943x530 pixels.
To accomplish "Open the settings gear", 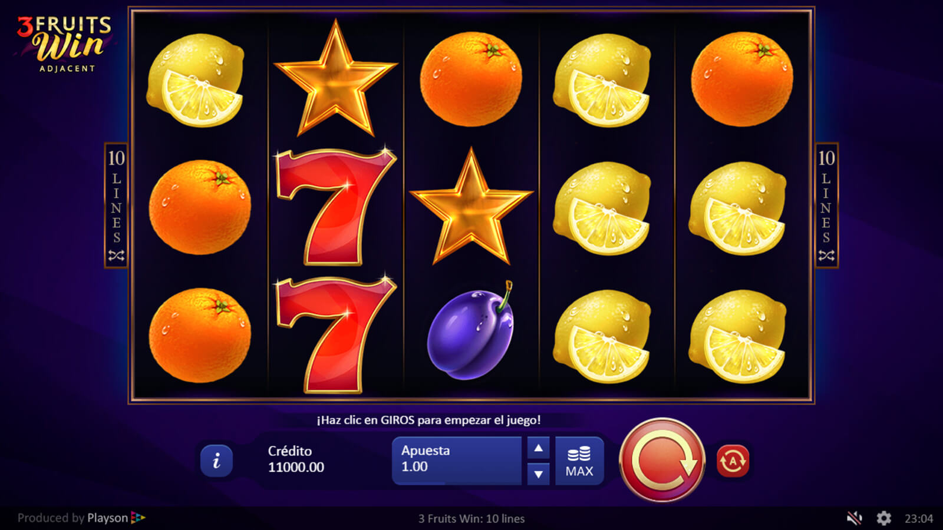I will 883,518.
